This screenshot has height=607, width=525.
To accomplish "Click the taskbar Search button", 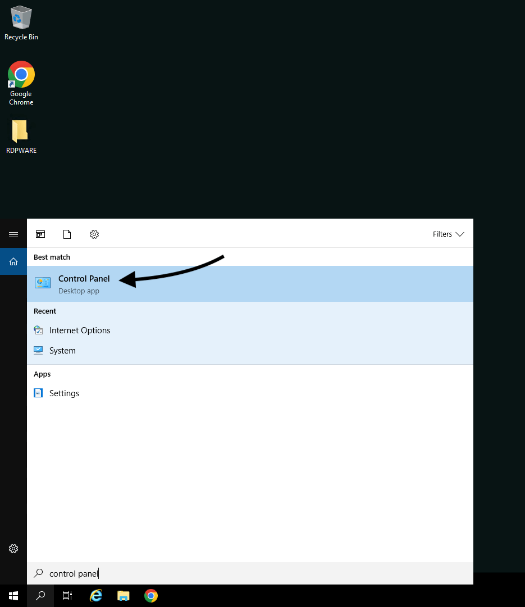I will 40,596.
